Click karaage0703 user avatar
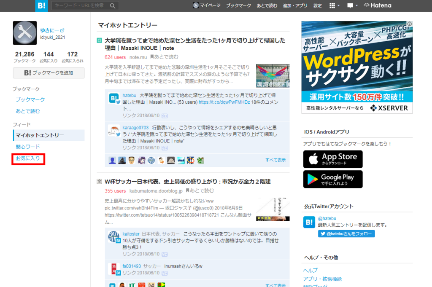 pos(114,131)
